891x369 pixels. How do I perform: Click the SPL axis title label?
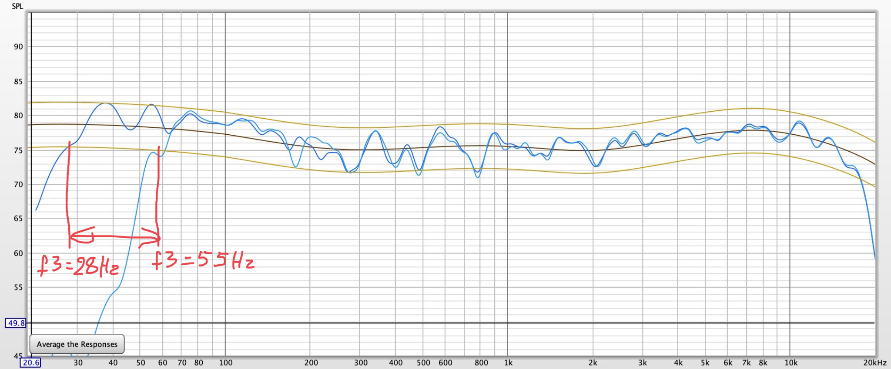click(17, 6)
